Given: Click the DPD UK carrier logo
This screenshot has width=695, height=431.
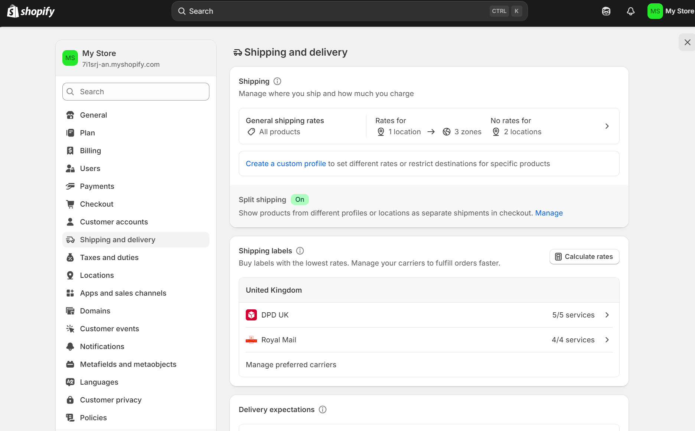Looking at the screenshot, I should pos(251,315).
